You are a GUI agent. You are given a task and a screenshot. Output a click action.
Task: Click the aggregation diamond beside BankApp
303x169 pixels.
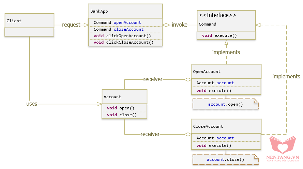pyautogui.click(x=166, y=25)
